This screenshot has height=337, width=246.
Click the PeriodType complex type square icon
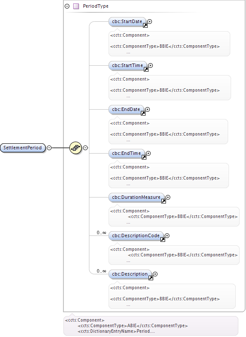point(76,6)
